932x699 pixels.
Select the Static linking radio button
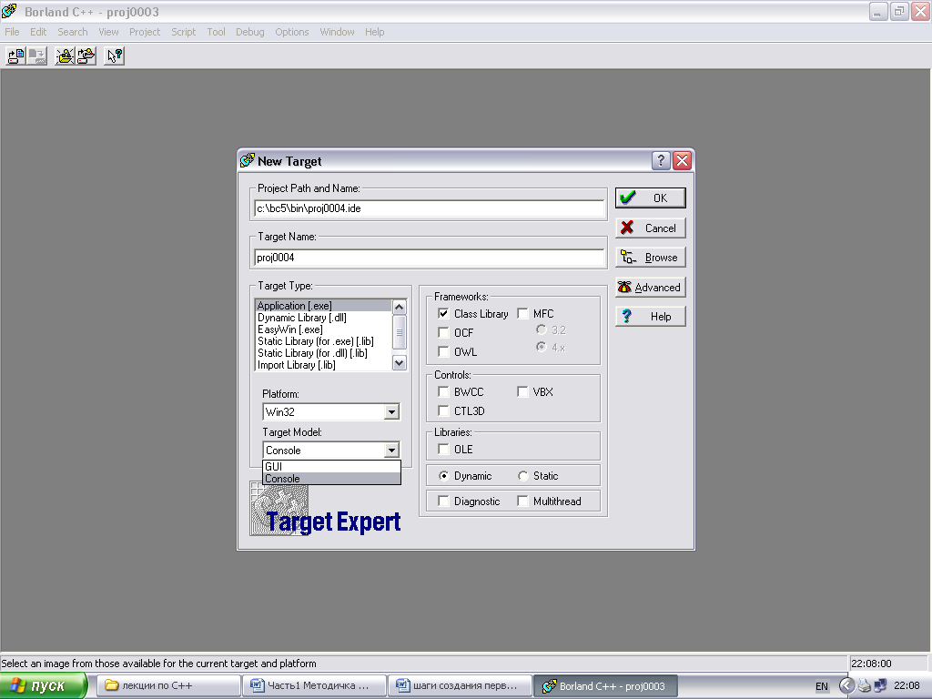(522, 475)
